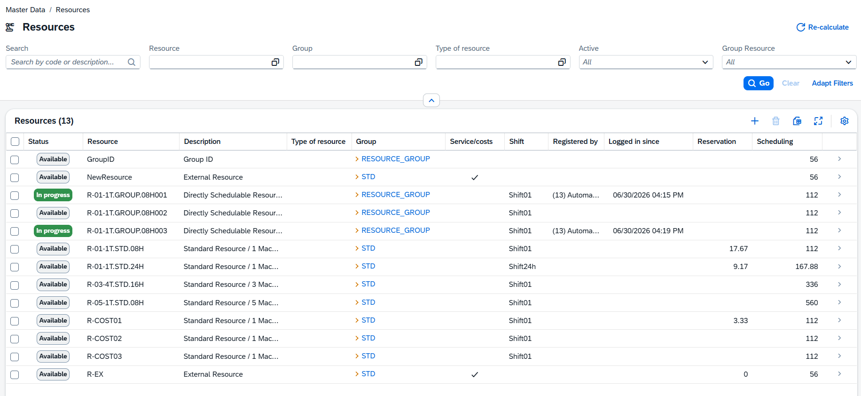
Task: Click Shift24h cell
Action: tap(522, 267)
